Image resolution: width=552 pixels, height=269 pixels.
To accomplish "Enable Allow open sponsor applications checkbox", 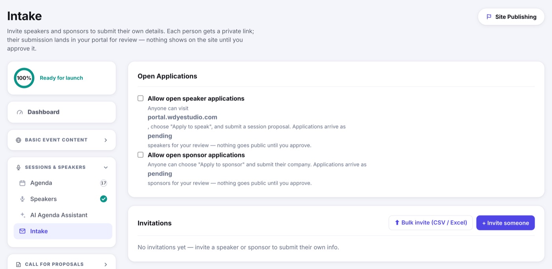I will (x=140, y=155).
